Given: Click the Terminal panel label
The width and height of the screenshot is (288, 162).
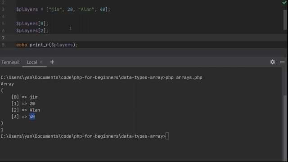Looking at the screenshot, I should pos(10,62).
